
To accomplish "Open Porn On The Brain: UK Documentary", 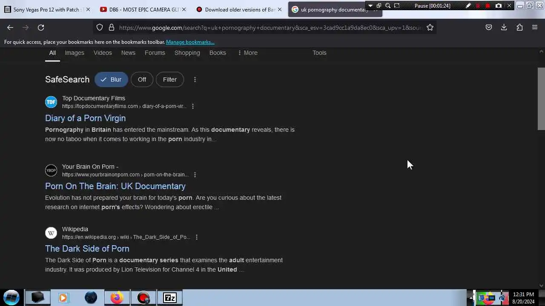I will coord(115,186).
